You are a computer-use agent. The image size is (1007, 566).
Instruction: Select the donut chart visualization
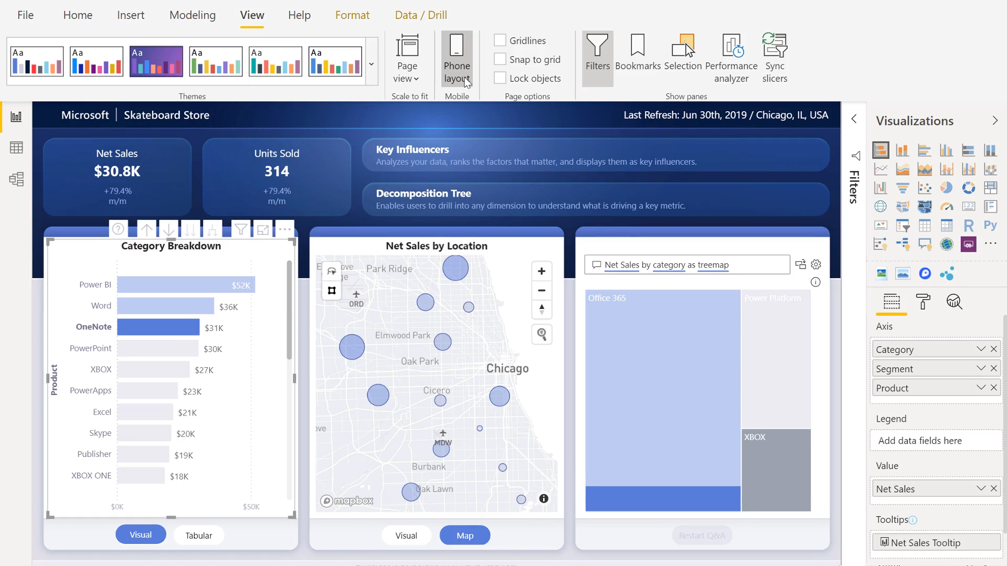(x=968, y=187)
